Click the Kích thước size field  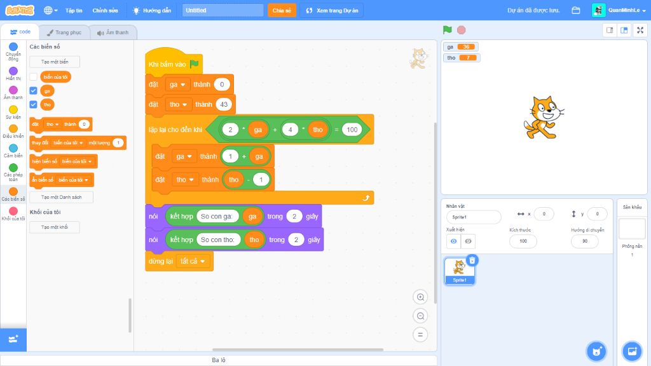tap(523, 241)
